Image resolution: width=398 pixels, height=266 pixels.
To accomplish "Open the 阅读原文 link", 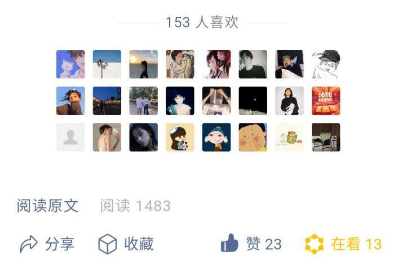I will click(x=47, y=206).
